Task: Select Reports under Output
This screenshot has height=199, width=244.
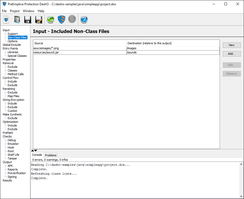Action: click(x=13, y=169)
